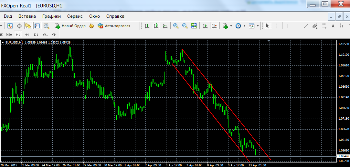Restore the inner chart window
Screen dimensions: 350x167
(339, 16)
